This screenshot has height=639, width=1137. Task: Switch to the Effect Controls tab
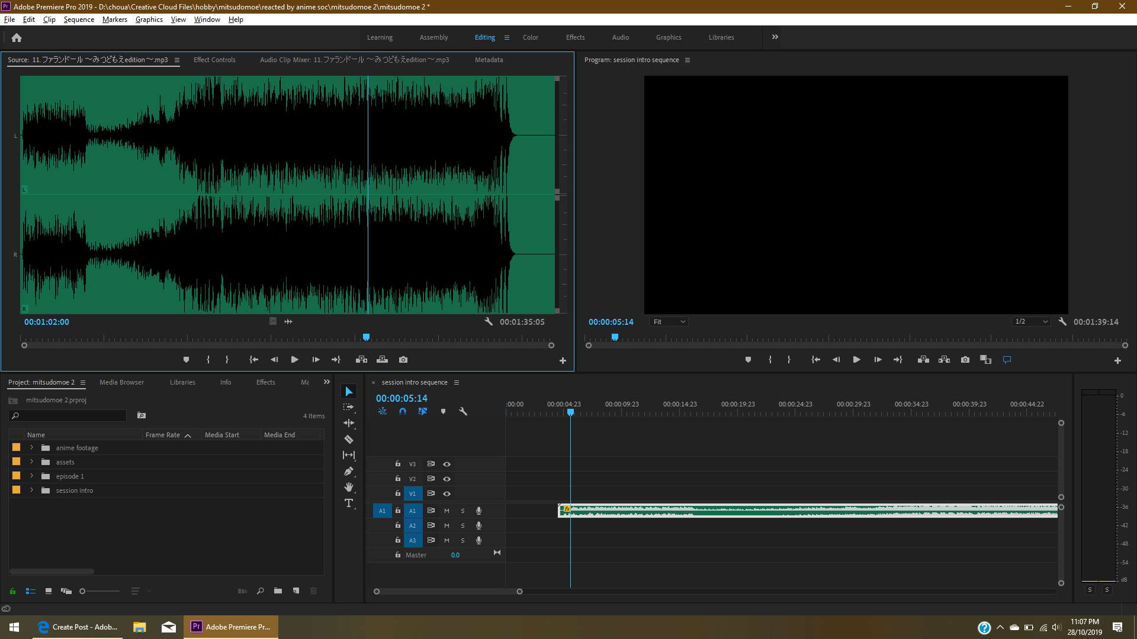(214, 60)
